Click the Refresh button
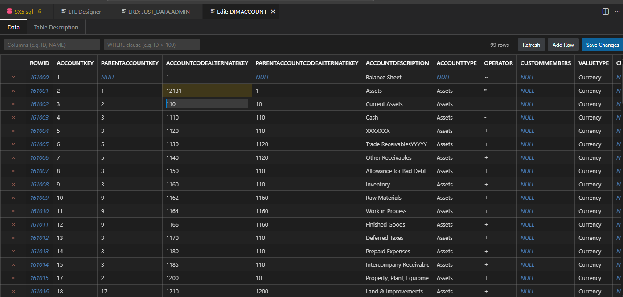 tap(531, 45)
